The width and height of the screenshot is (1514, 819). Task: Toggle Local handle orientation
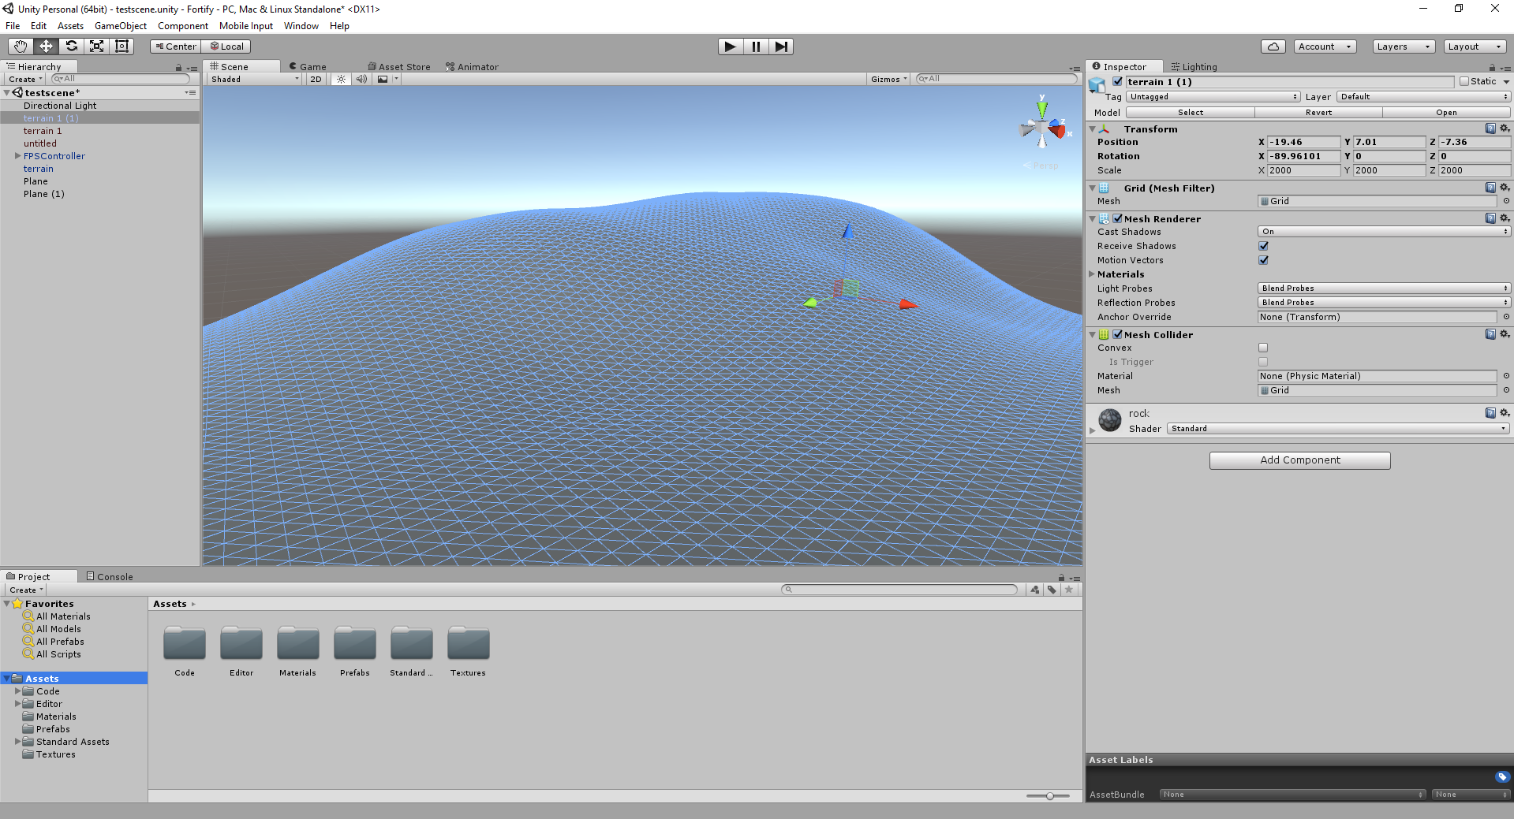[226, 47]
